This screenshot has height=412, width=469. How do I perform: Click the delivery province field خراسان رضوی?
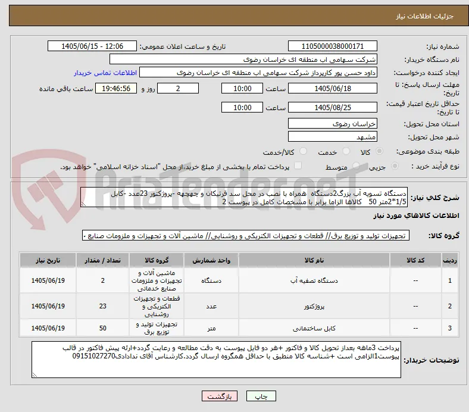[x=332, y=124]
